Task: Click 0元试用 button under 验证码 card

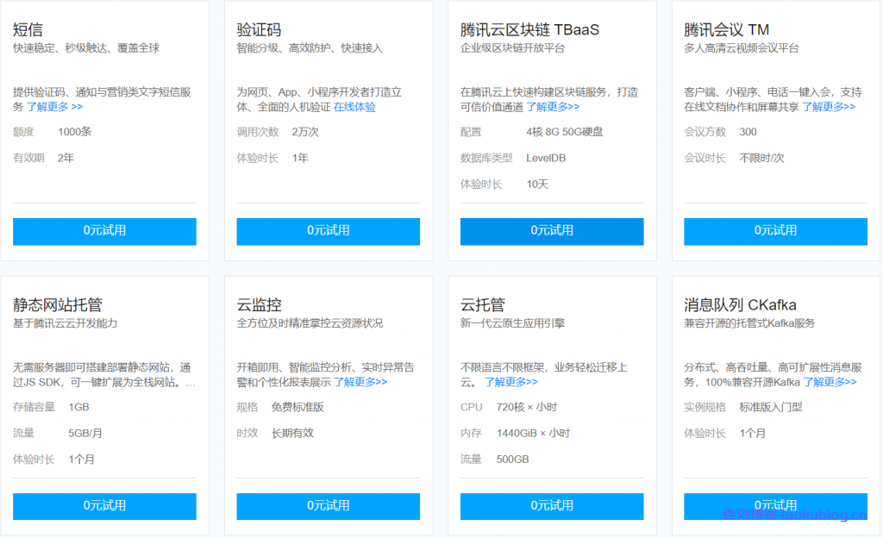Action: (328, 231)
